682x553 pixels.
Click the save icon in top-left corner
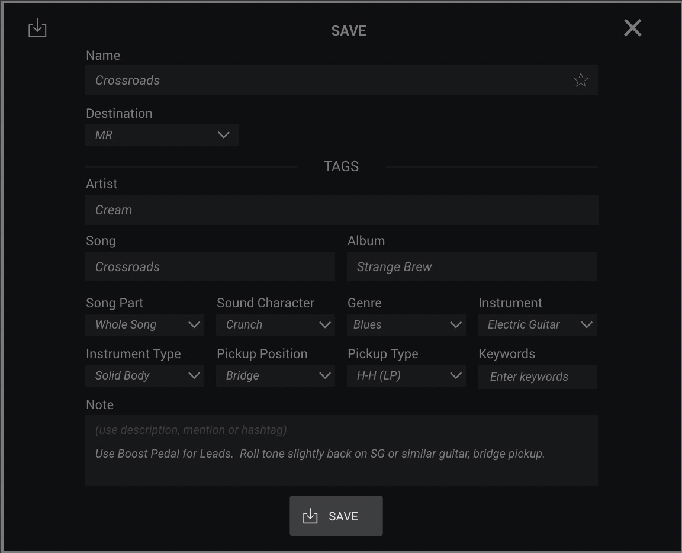click(37, 28)
